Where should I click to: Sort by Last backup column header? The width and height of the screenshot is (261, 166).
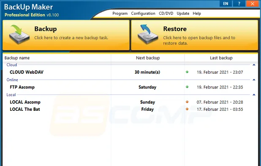pyautogui.click(x=221, y=58)
